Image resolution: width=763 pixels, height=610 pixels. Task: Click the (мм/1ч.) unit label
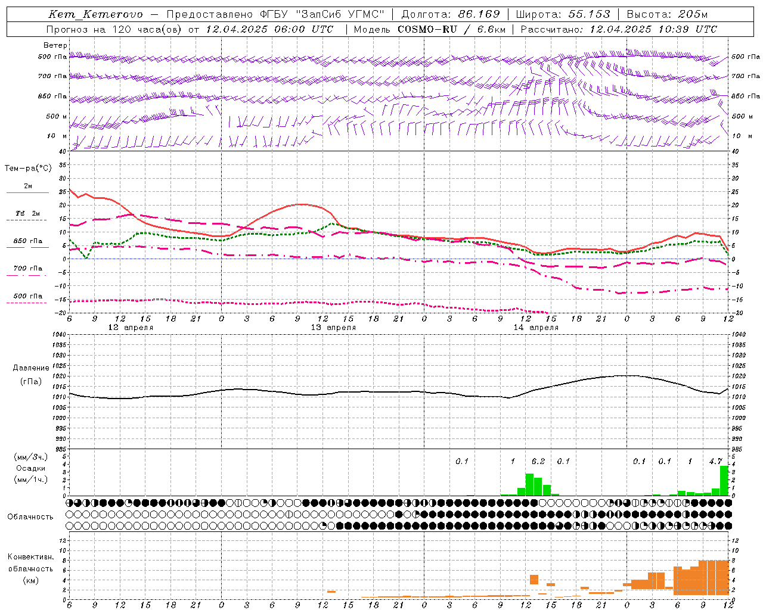30,480
